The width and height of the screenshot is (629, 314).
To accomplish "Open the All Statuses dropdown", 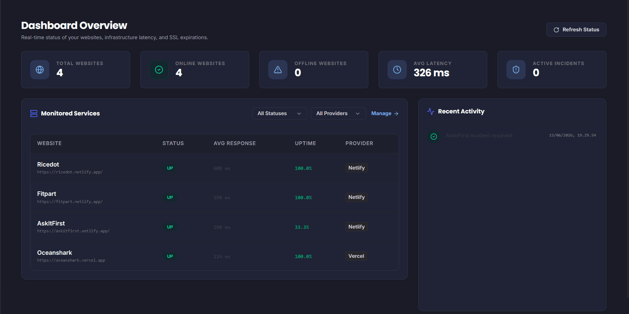I will tap(279, 113).
